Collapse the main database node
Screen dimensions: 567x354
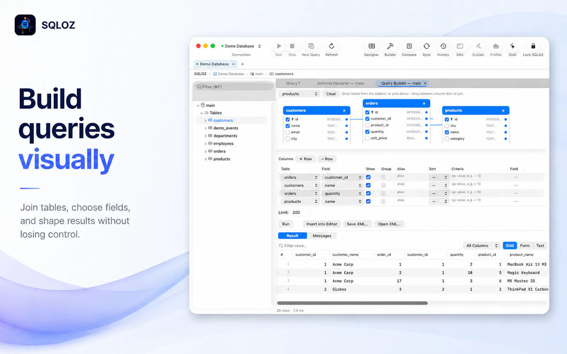tap(198, 105)
